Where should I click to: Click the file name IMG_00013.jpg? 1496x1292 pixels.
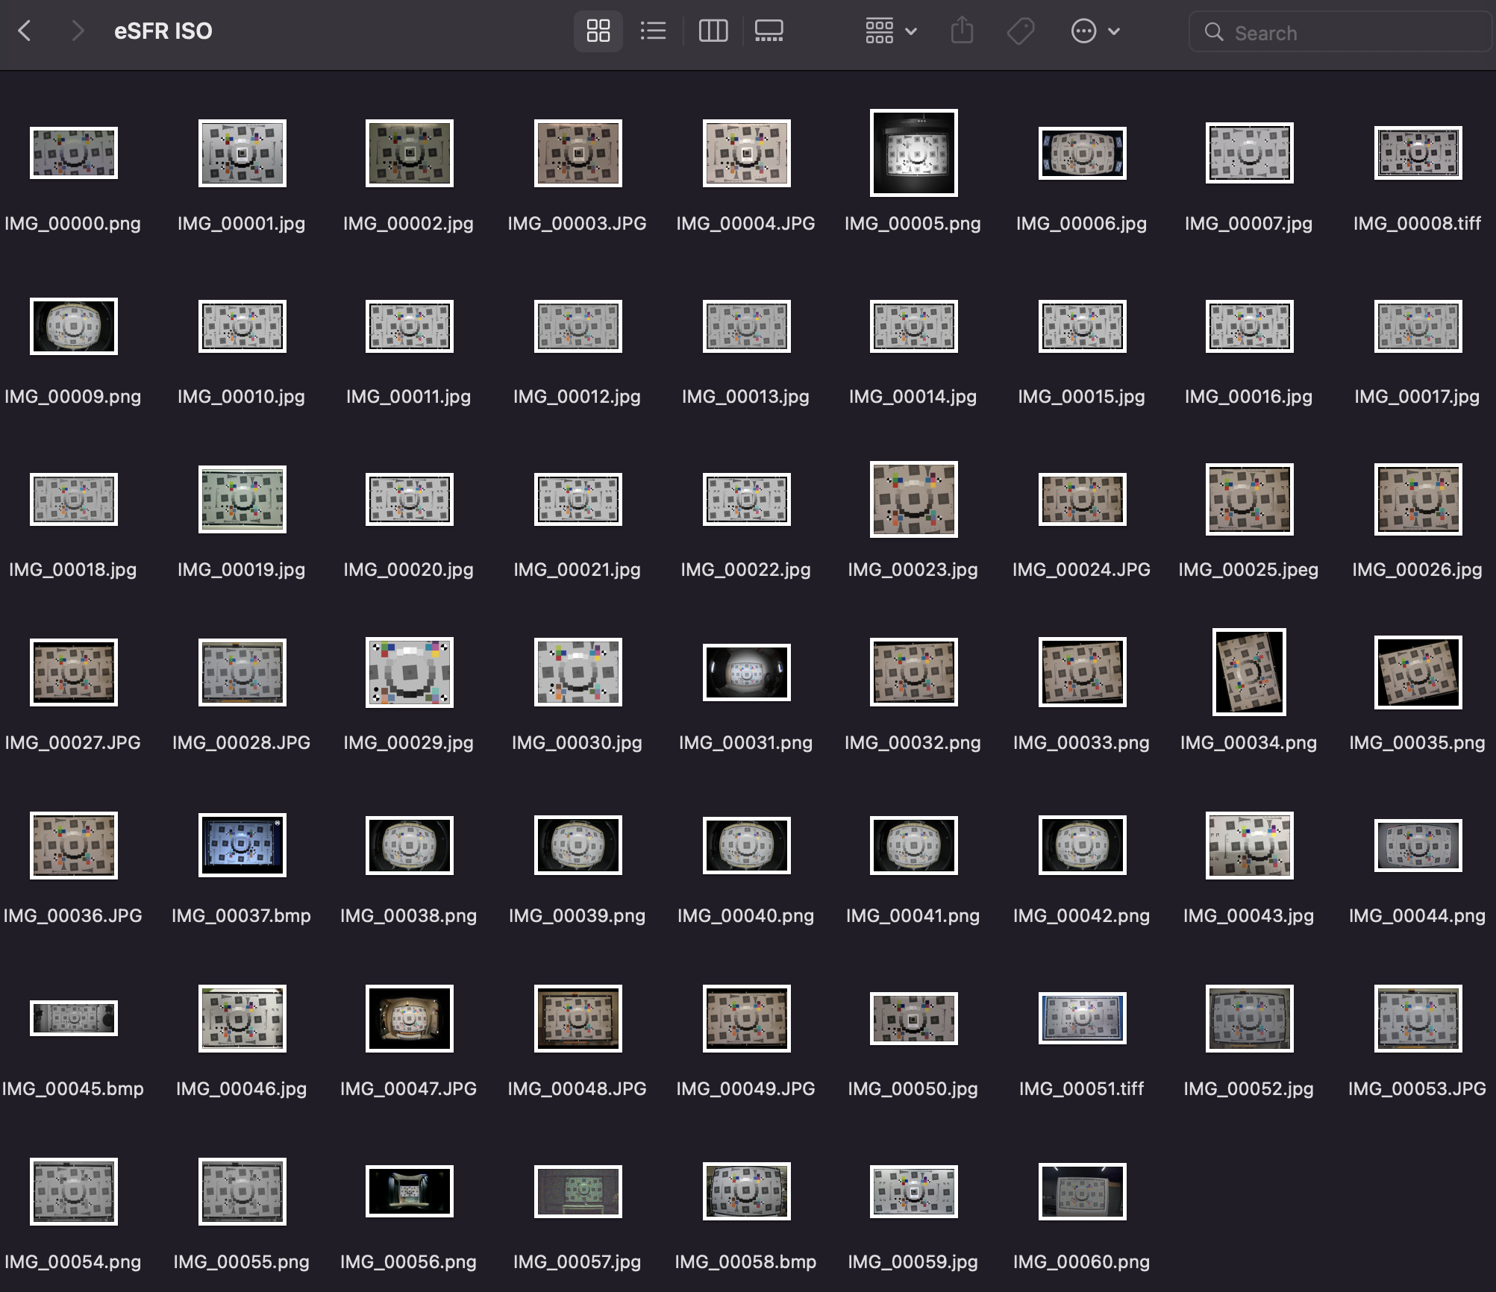click(746, 397)
